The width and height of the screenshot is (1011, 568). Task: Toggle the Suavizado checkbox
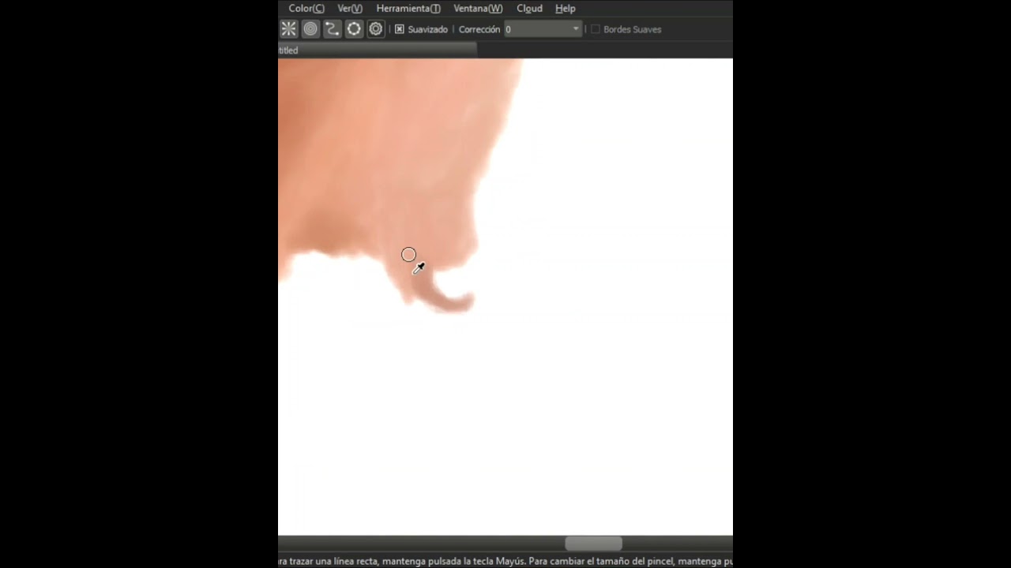click(x=400, y=29)
